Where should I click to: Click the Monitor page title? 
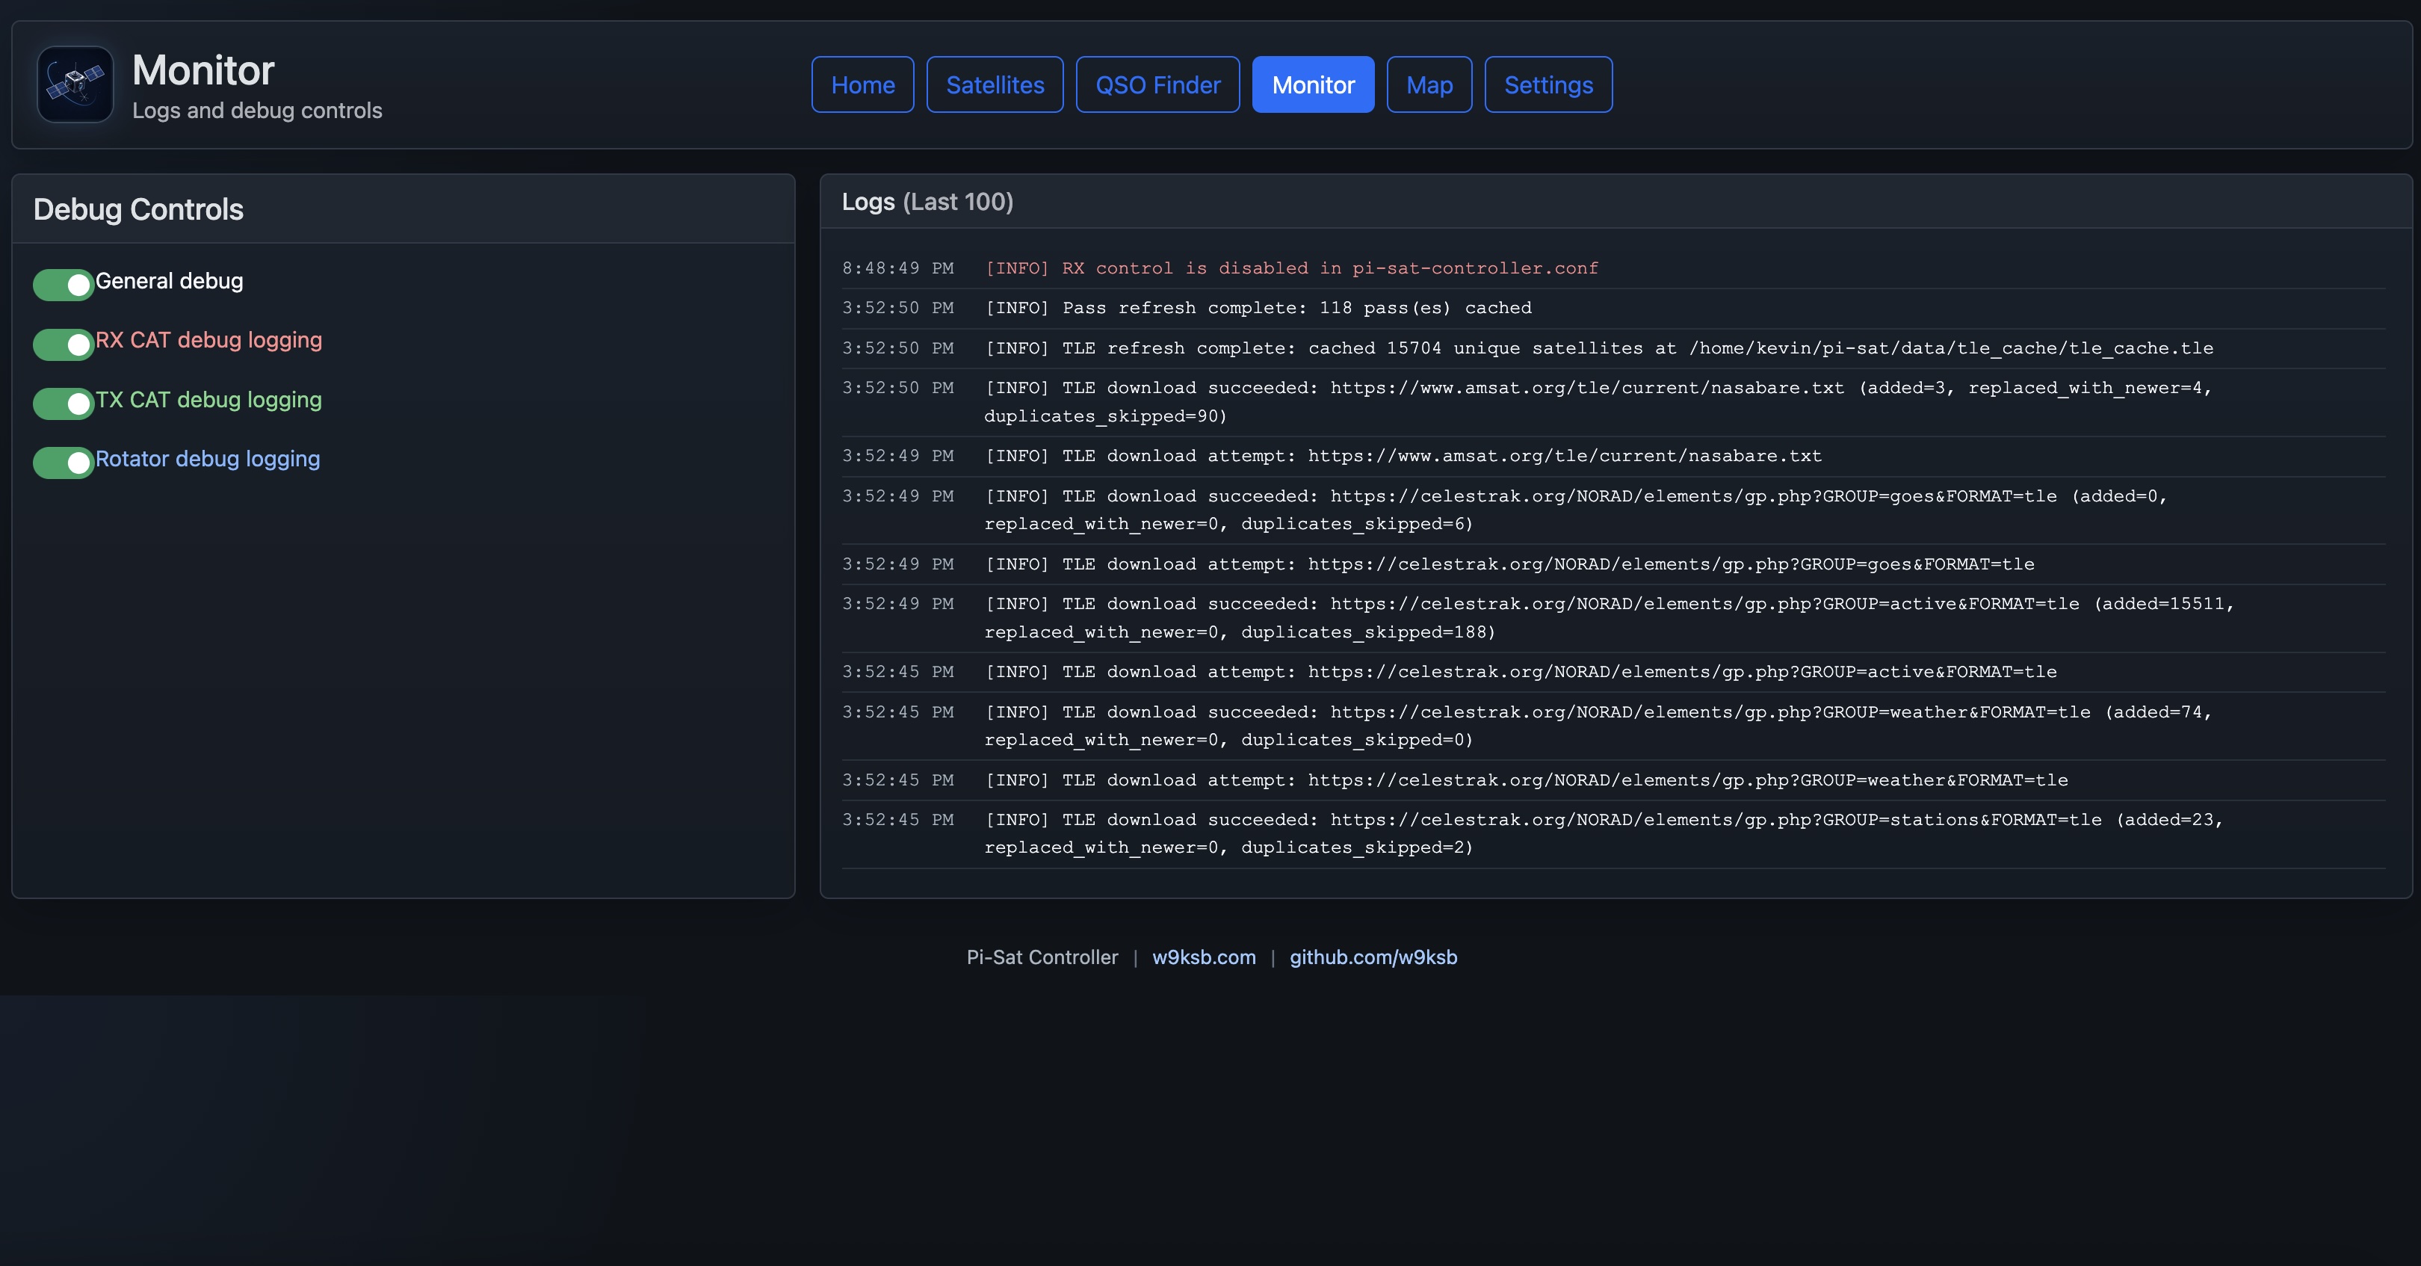coord(203,70)
